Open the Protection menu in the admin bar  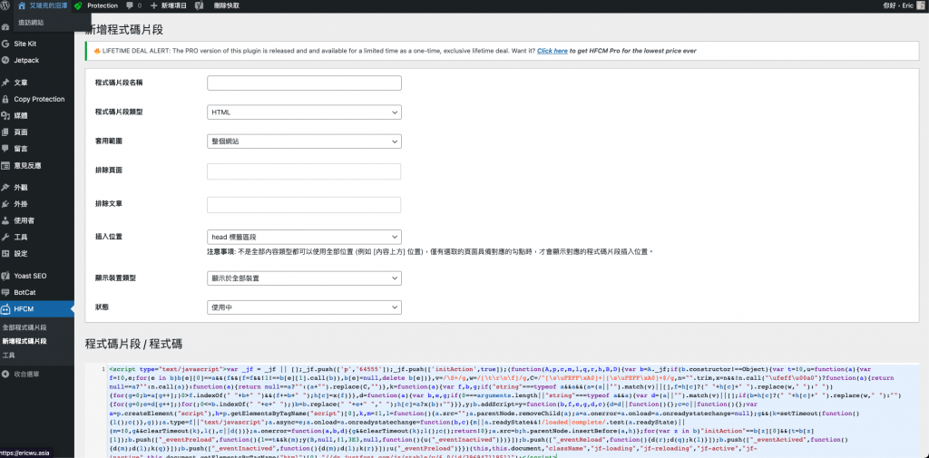pyautogui.click(x=103, y=5)
